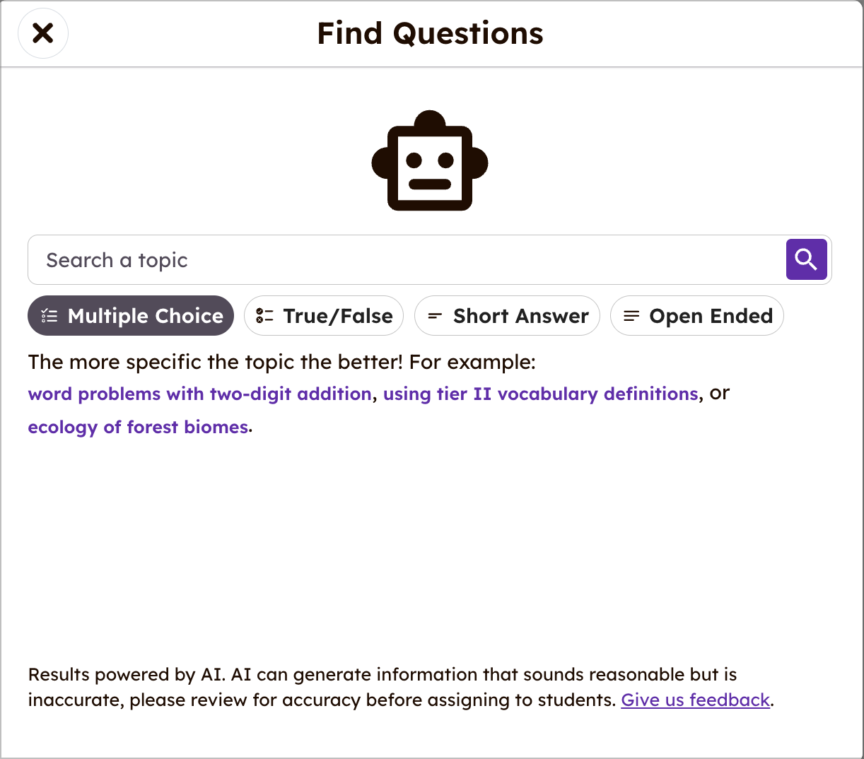Toggle the Multiple Choice question filter
864x759 pixels.
point(131,316)
